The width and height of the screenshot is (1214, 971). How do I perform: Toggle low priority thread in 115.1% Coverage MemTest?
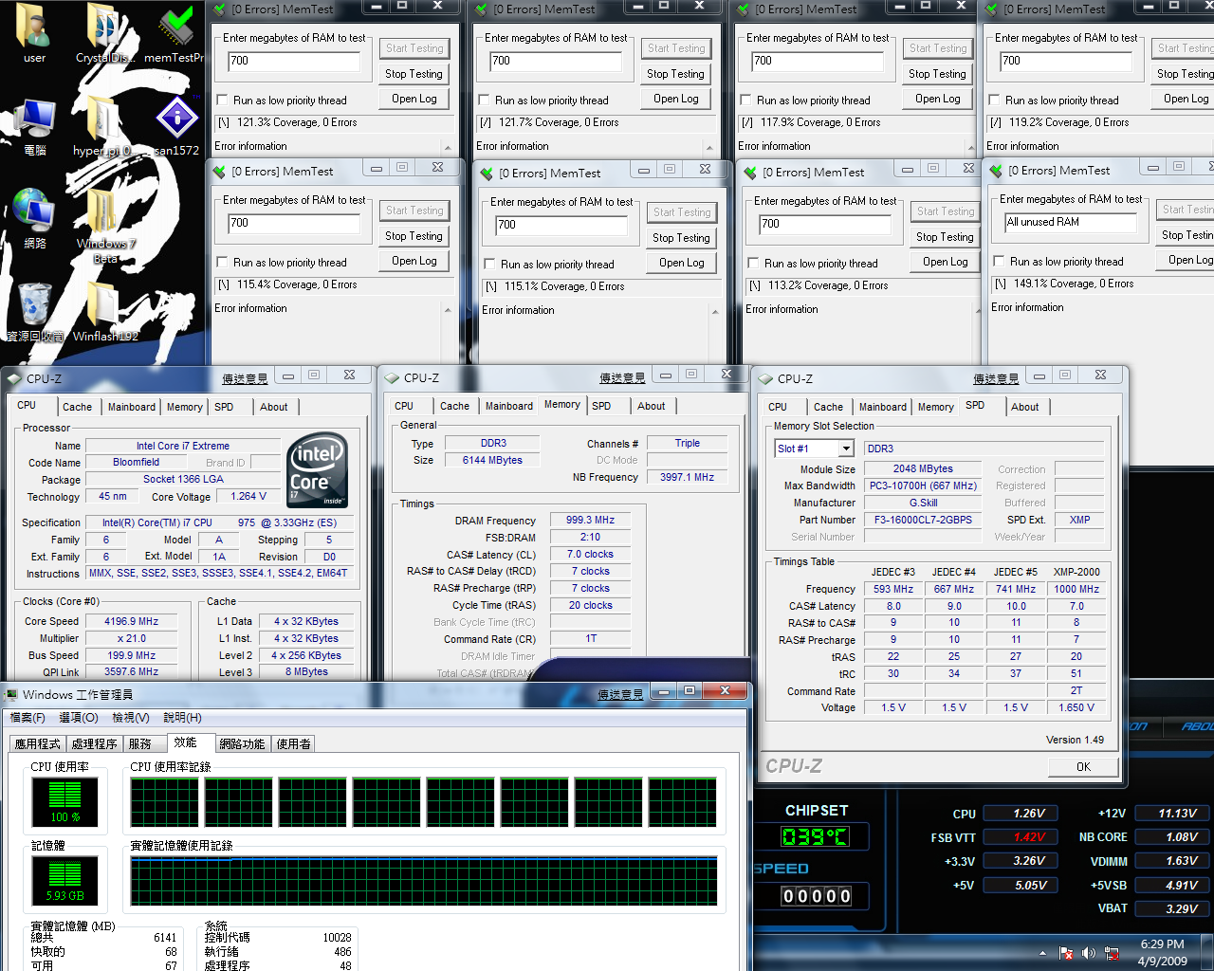(489, 264)
